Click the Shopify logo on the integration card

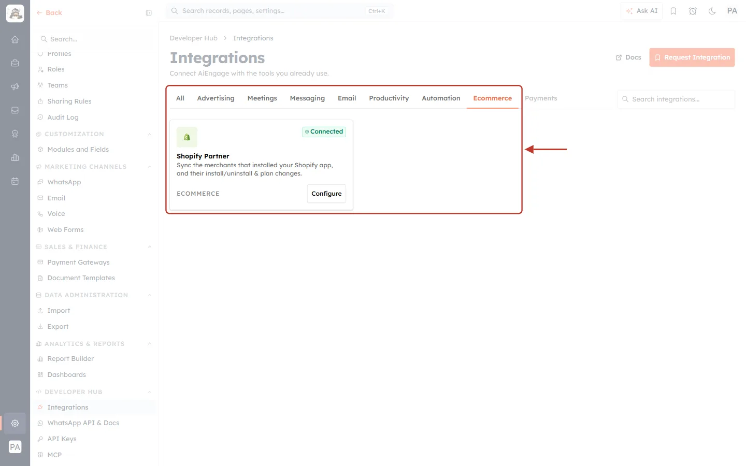(187, 137)
